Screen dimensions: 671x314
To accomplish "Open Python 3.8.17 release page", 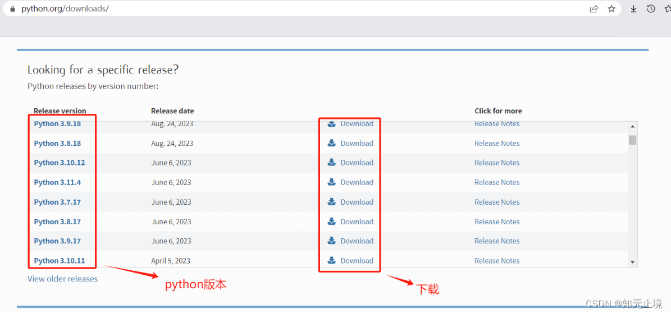I will [57, 221].
